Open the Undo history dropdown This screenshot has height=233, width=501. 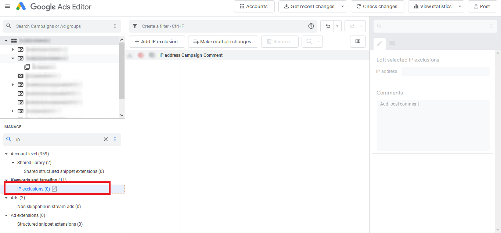[338, 26]
